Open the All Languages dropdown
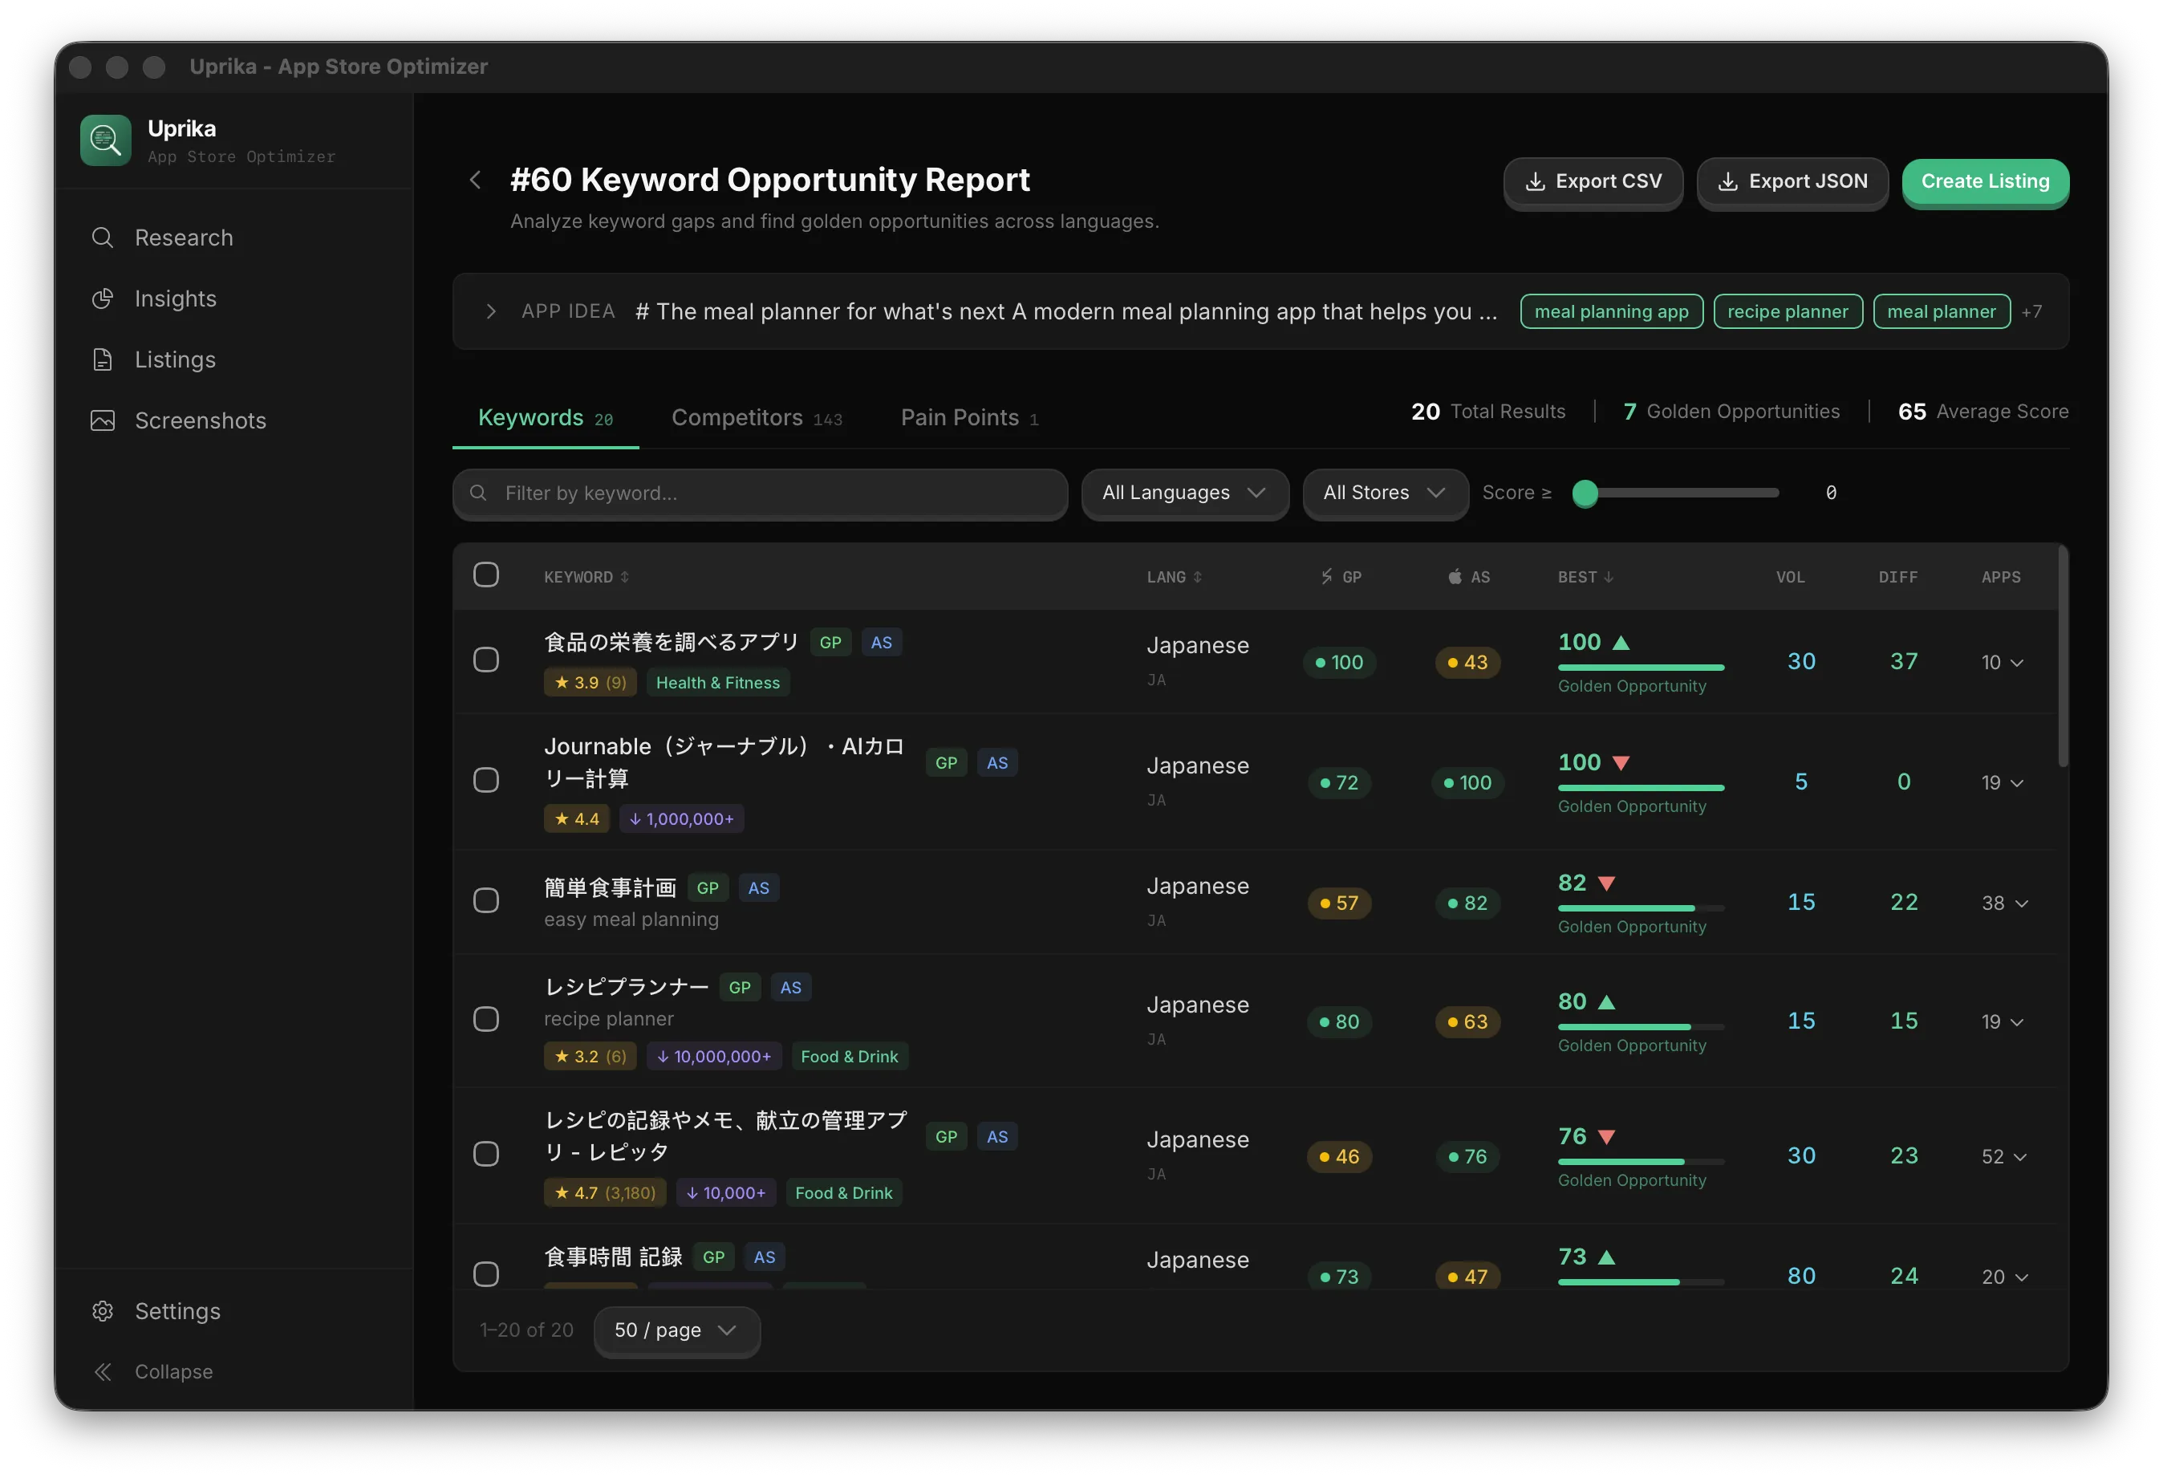 click(x=1184, y=493)
